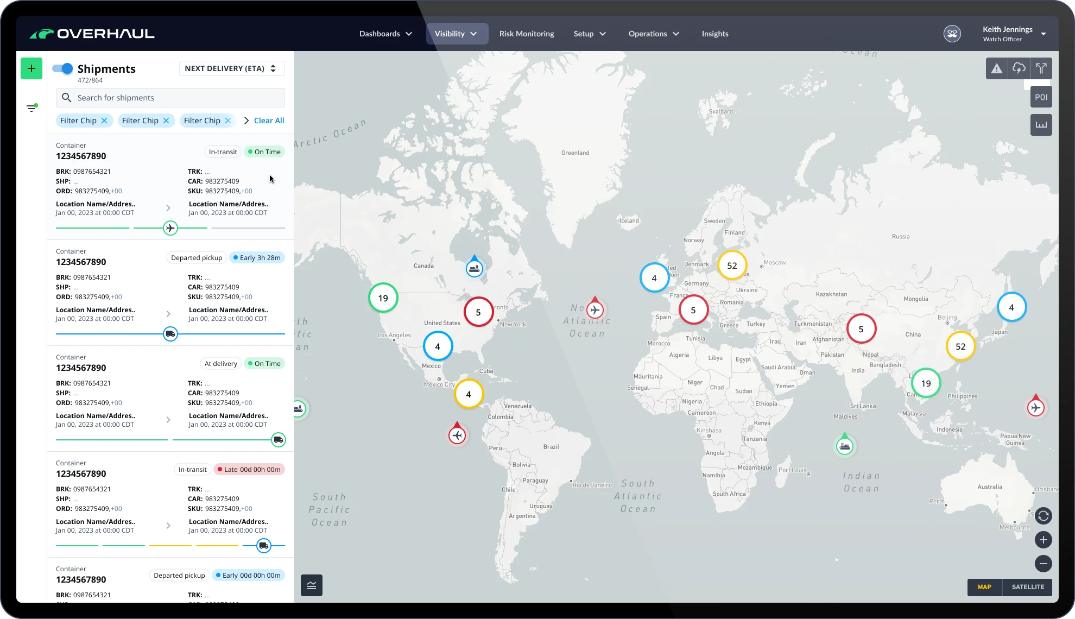Go to the Insights menu item
Image resolution: width=1075 pixels, height=619 pixels.
point(714,34)
